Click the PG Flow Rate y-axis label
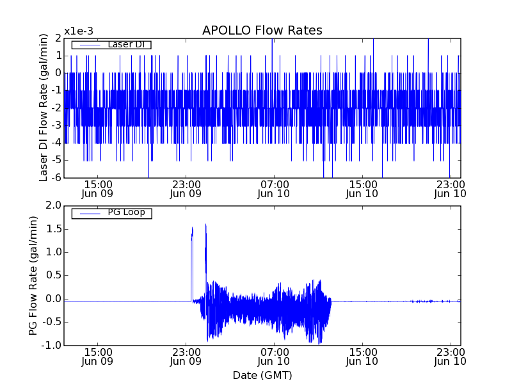The width and height of the screenshot is (512, 384). pyautogui.click(x=33, y=275)
